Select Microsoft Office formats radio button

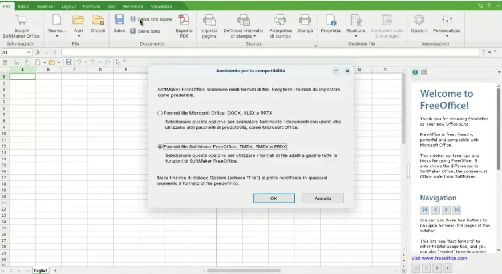(160, 113)
